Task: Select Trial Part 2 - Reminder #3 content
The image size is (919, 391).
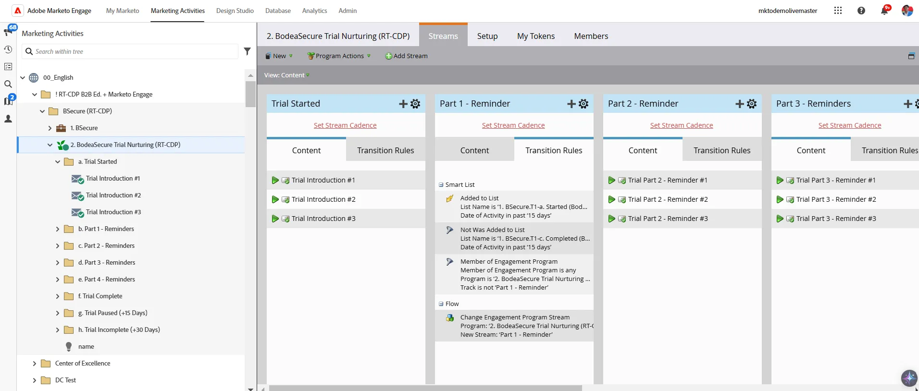Action: (682, 219)
